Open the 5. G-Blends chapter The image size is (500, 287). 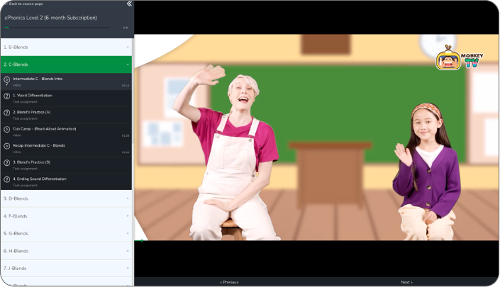pos(65,233)
